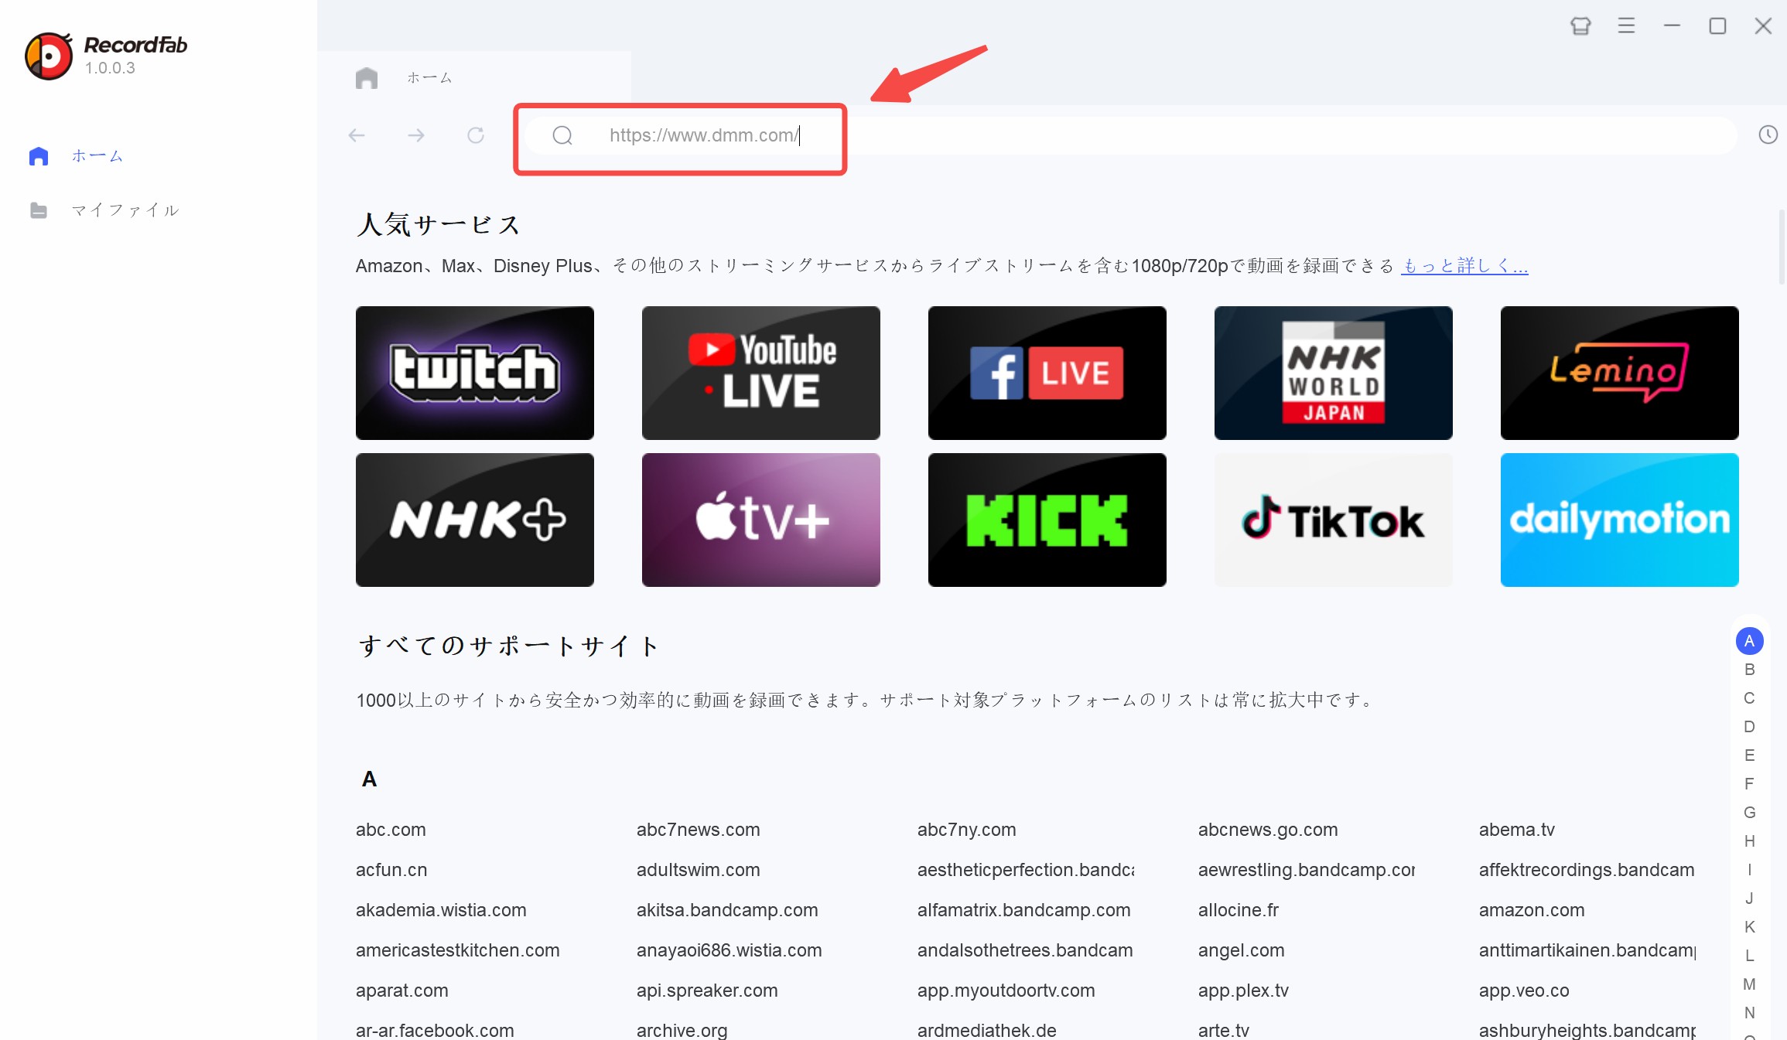Screen dimensions: 1787x1040
Task: Open app.plex.tv site link
Action: (x=1244, y=991)
